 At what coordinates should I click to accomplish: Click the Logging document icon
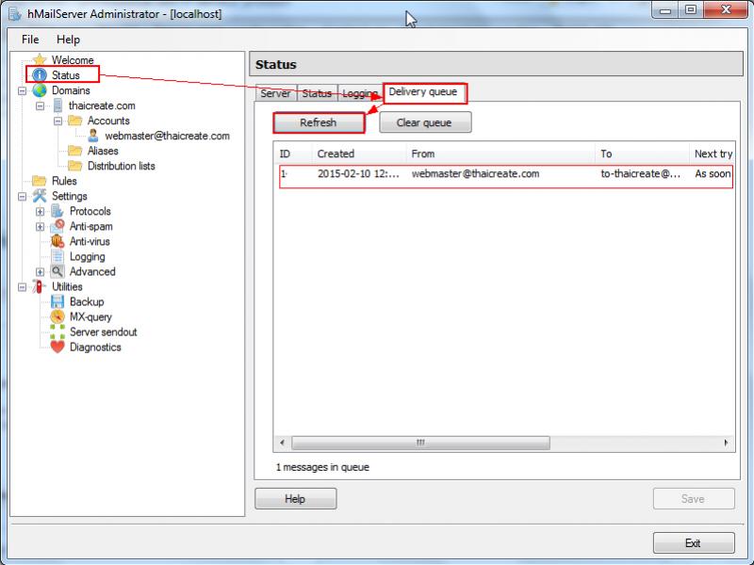(57, 256)
